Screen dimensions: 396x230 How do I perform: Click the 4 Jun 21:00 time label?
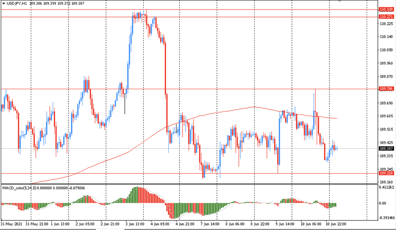point(185,224)
